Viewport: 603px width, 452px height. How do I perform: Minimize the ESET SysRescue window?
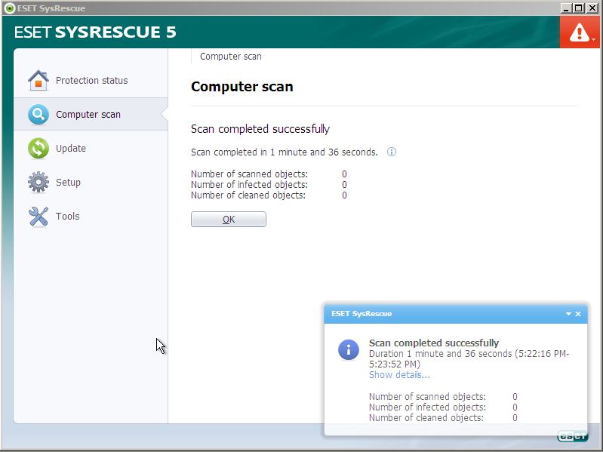point(566,8)
